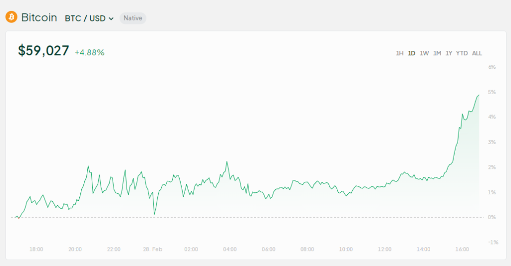Viewport: 511px width, 266px height.
Task: Click the $59,027 price value
Action: [43, 51]
